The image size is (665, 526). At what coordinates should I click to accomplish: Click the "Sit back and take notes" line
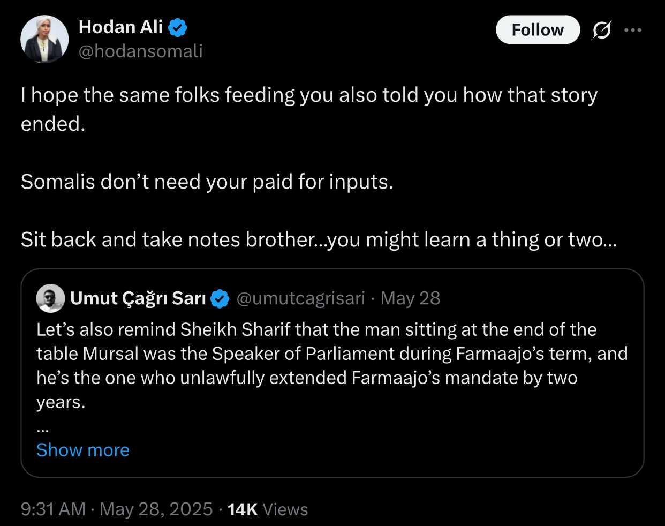point(319,240)
